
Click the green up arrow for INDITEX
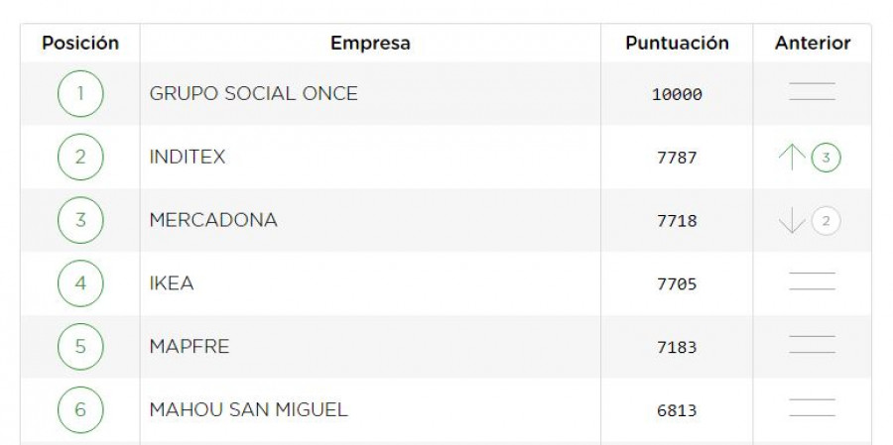tap(792, 157)
